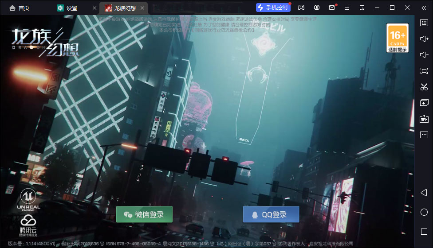Open the hamburger menu icon
Screen dimensions: 433x248
tap(347, 8)
